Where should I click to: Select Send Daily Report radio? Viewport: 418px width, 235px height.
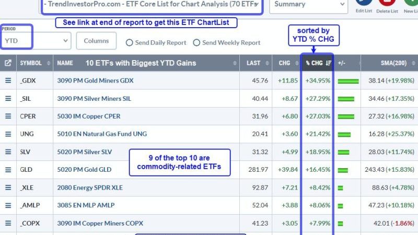point(129,43)
